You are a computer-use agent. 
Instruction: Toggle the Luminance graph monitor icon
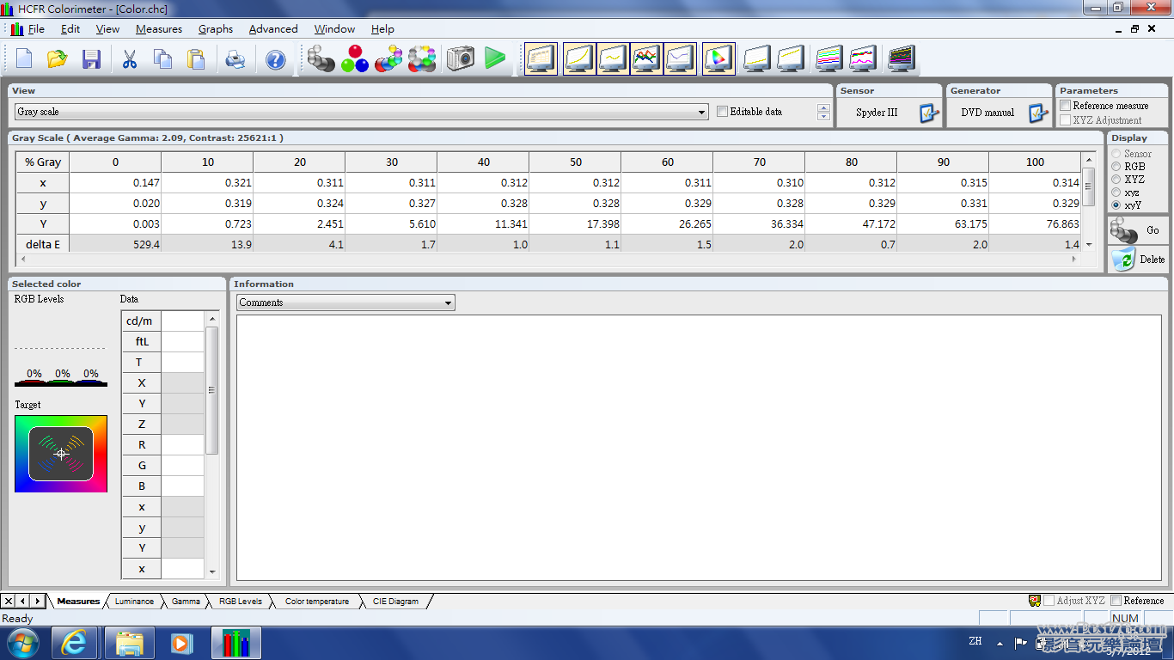click(x=579, y=59)
